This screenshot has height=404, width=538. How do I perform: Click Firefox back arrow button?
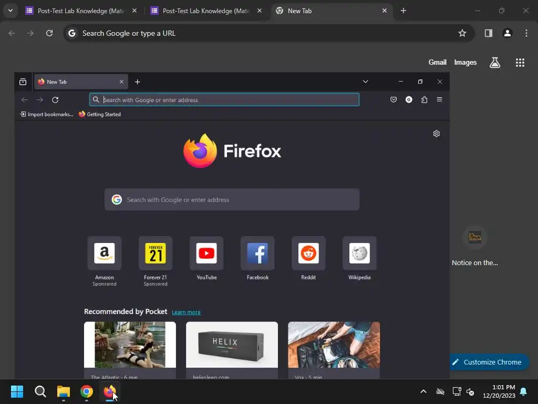24,99
